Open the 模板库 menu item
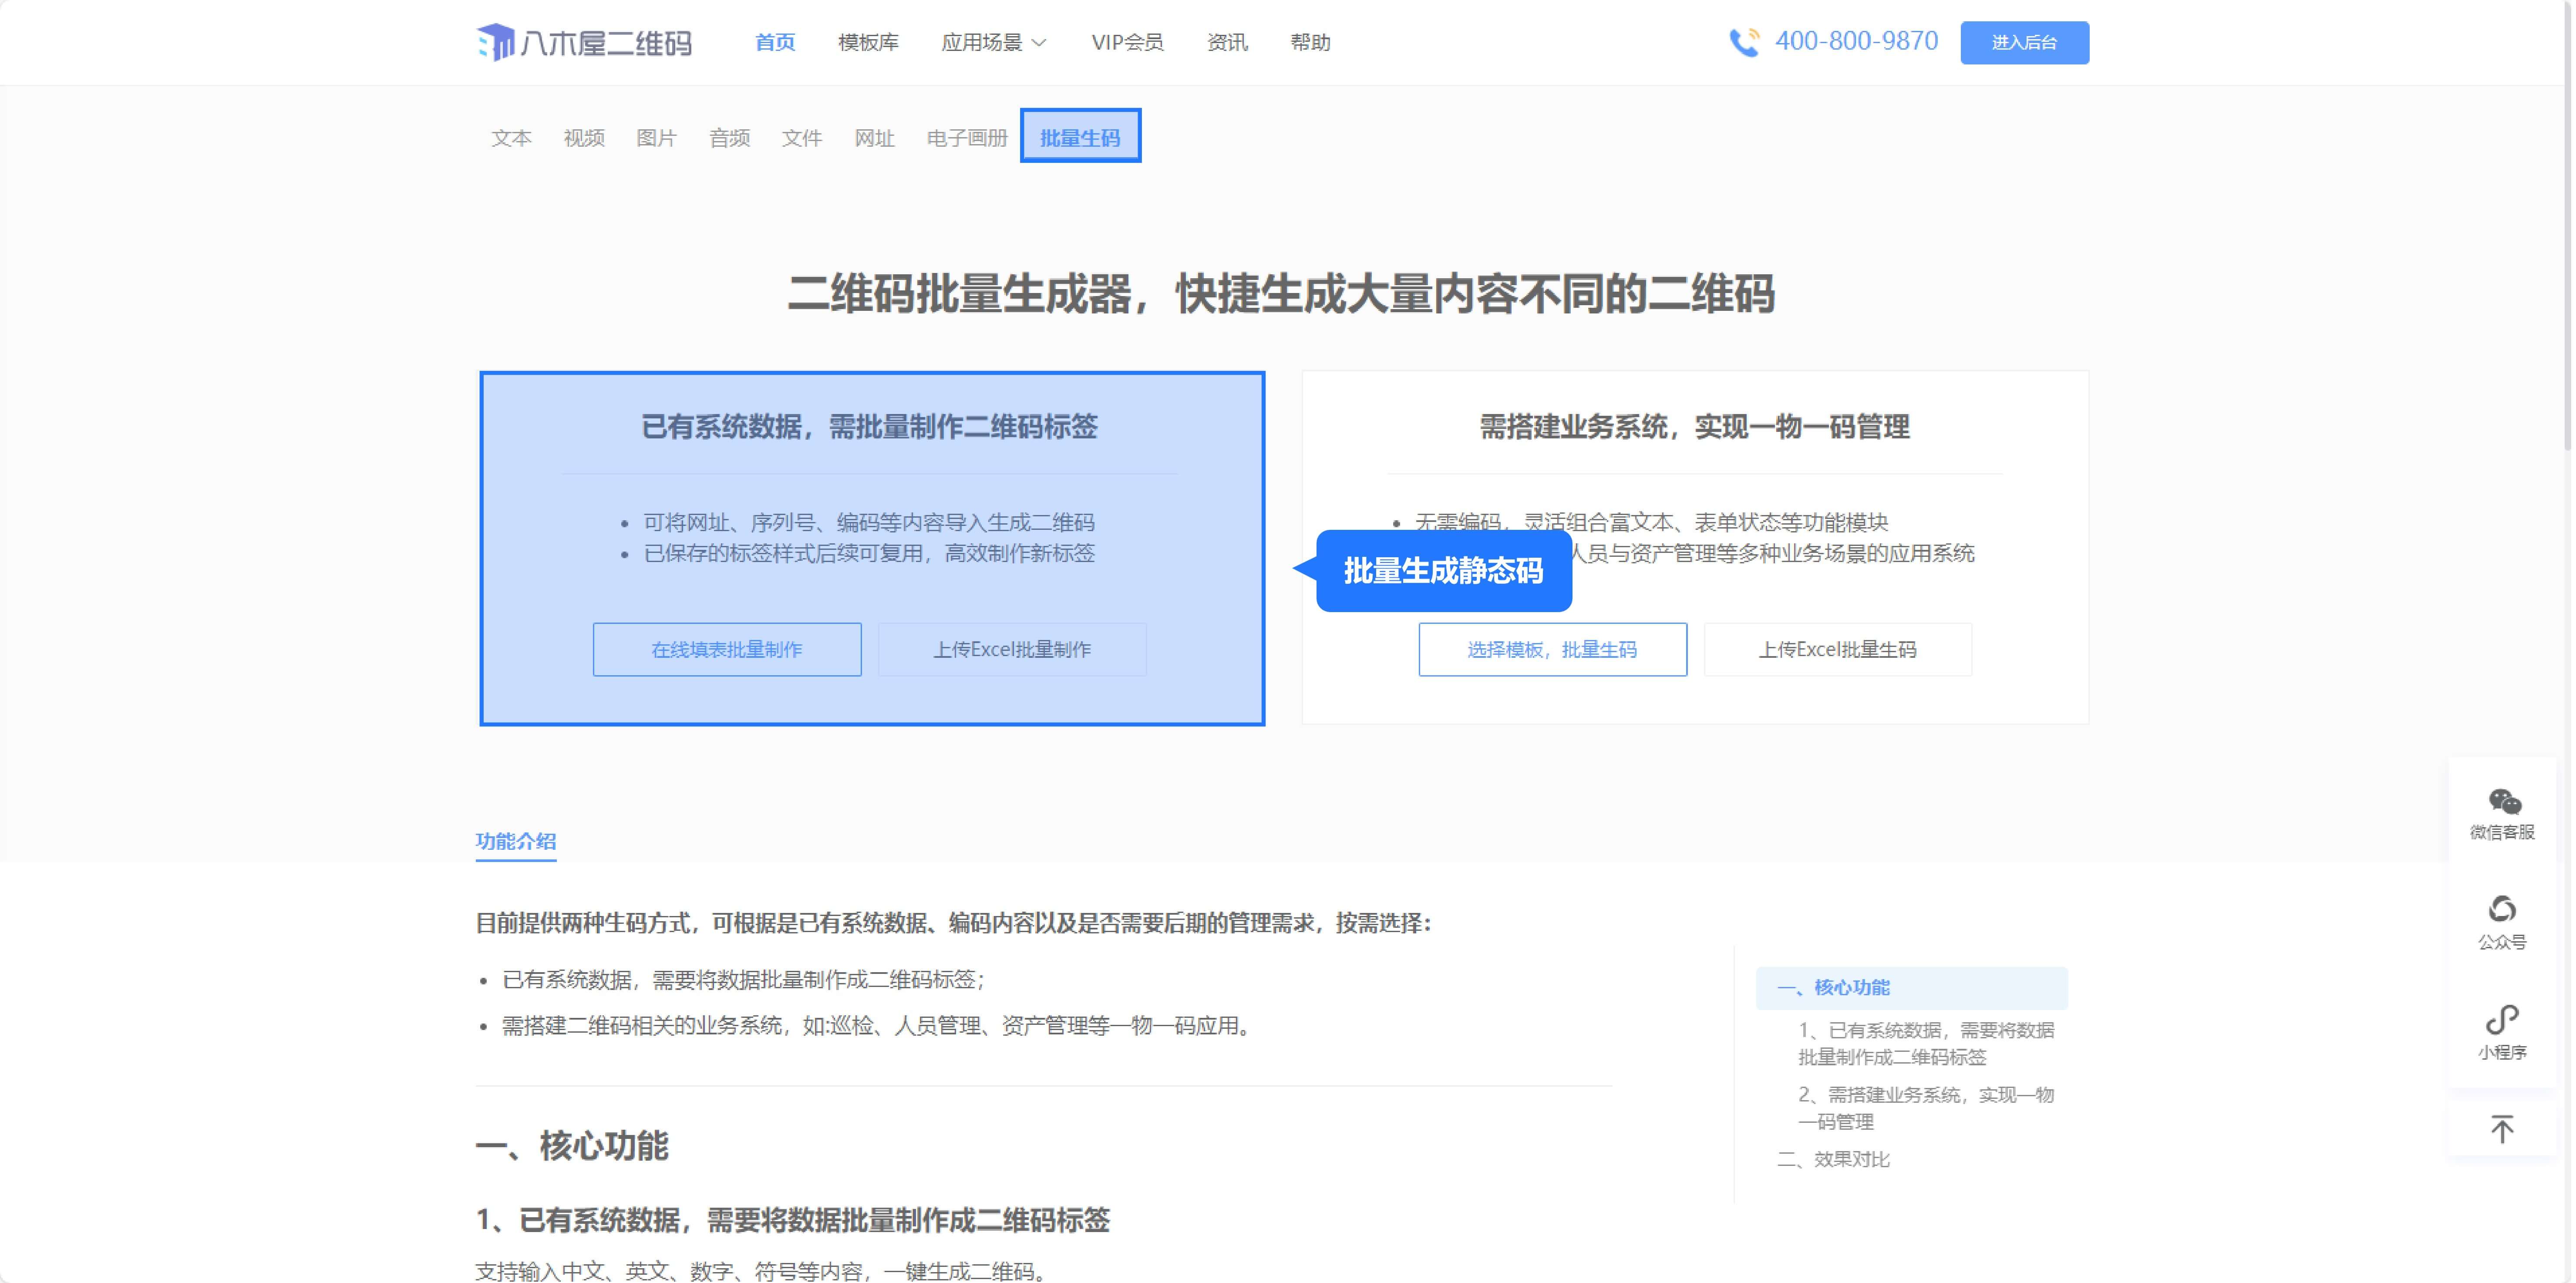 [868, 42]
